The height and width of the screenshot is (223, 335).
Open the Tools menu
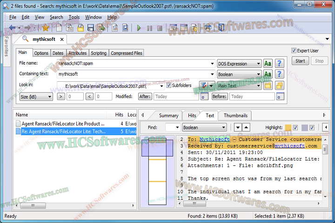point(74,17)
